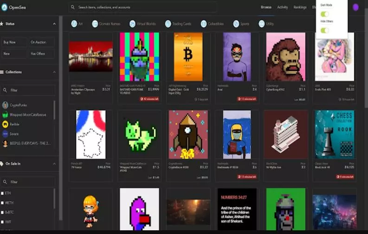Select the Sports category icon
368x234 pixels.
[x=236, y=24]
